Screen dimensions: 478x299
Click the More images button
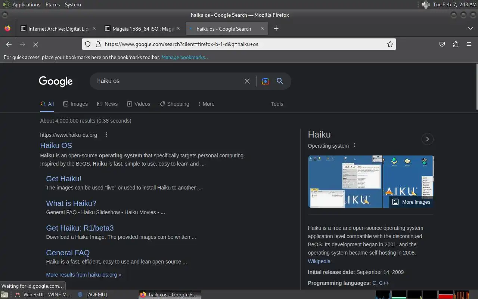click(x=411, y=202)
